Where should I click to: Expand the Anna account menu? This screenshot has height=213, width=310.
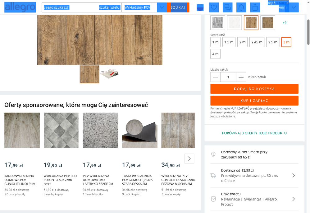(x=294, y=7)
